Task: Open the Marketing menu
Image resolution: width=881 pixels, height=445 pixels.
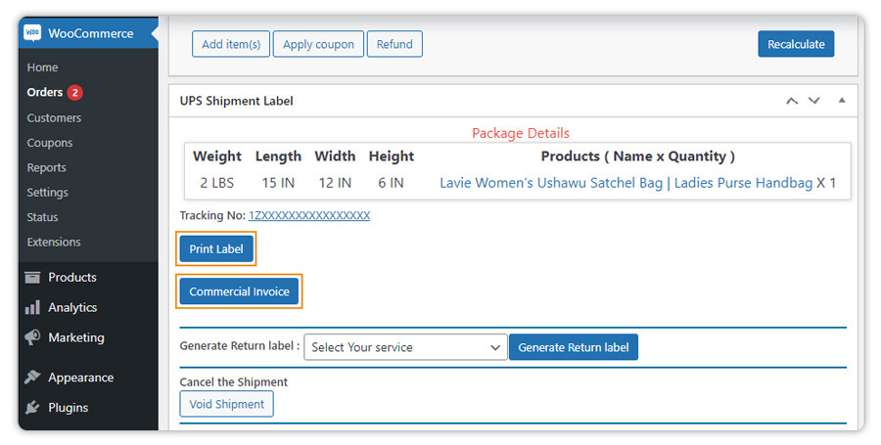Action: click(x=76, y=337)
